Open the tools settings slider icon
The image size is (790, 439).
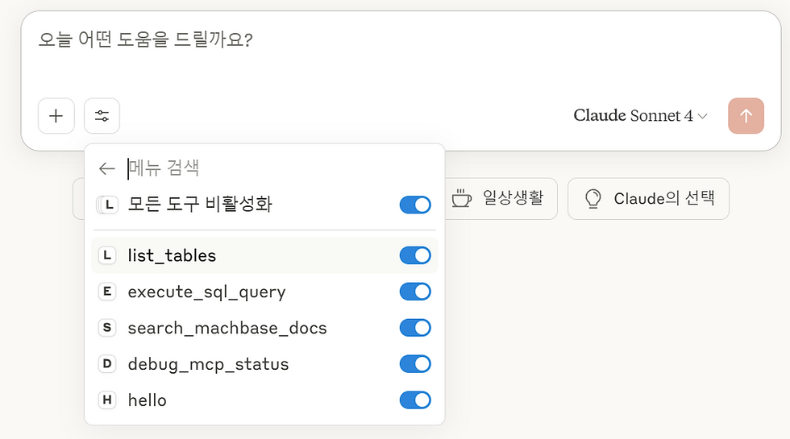102,116
